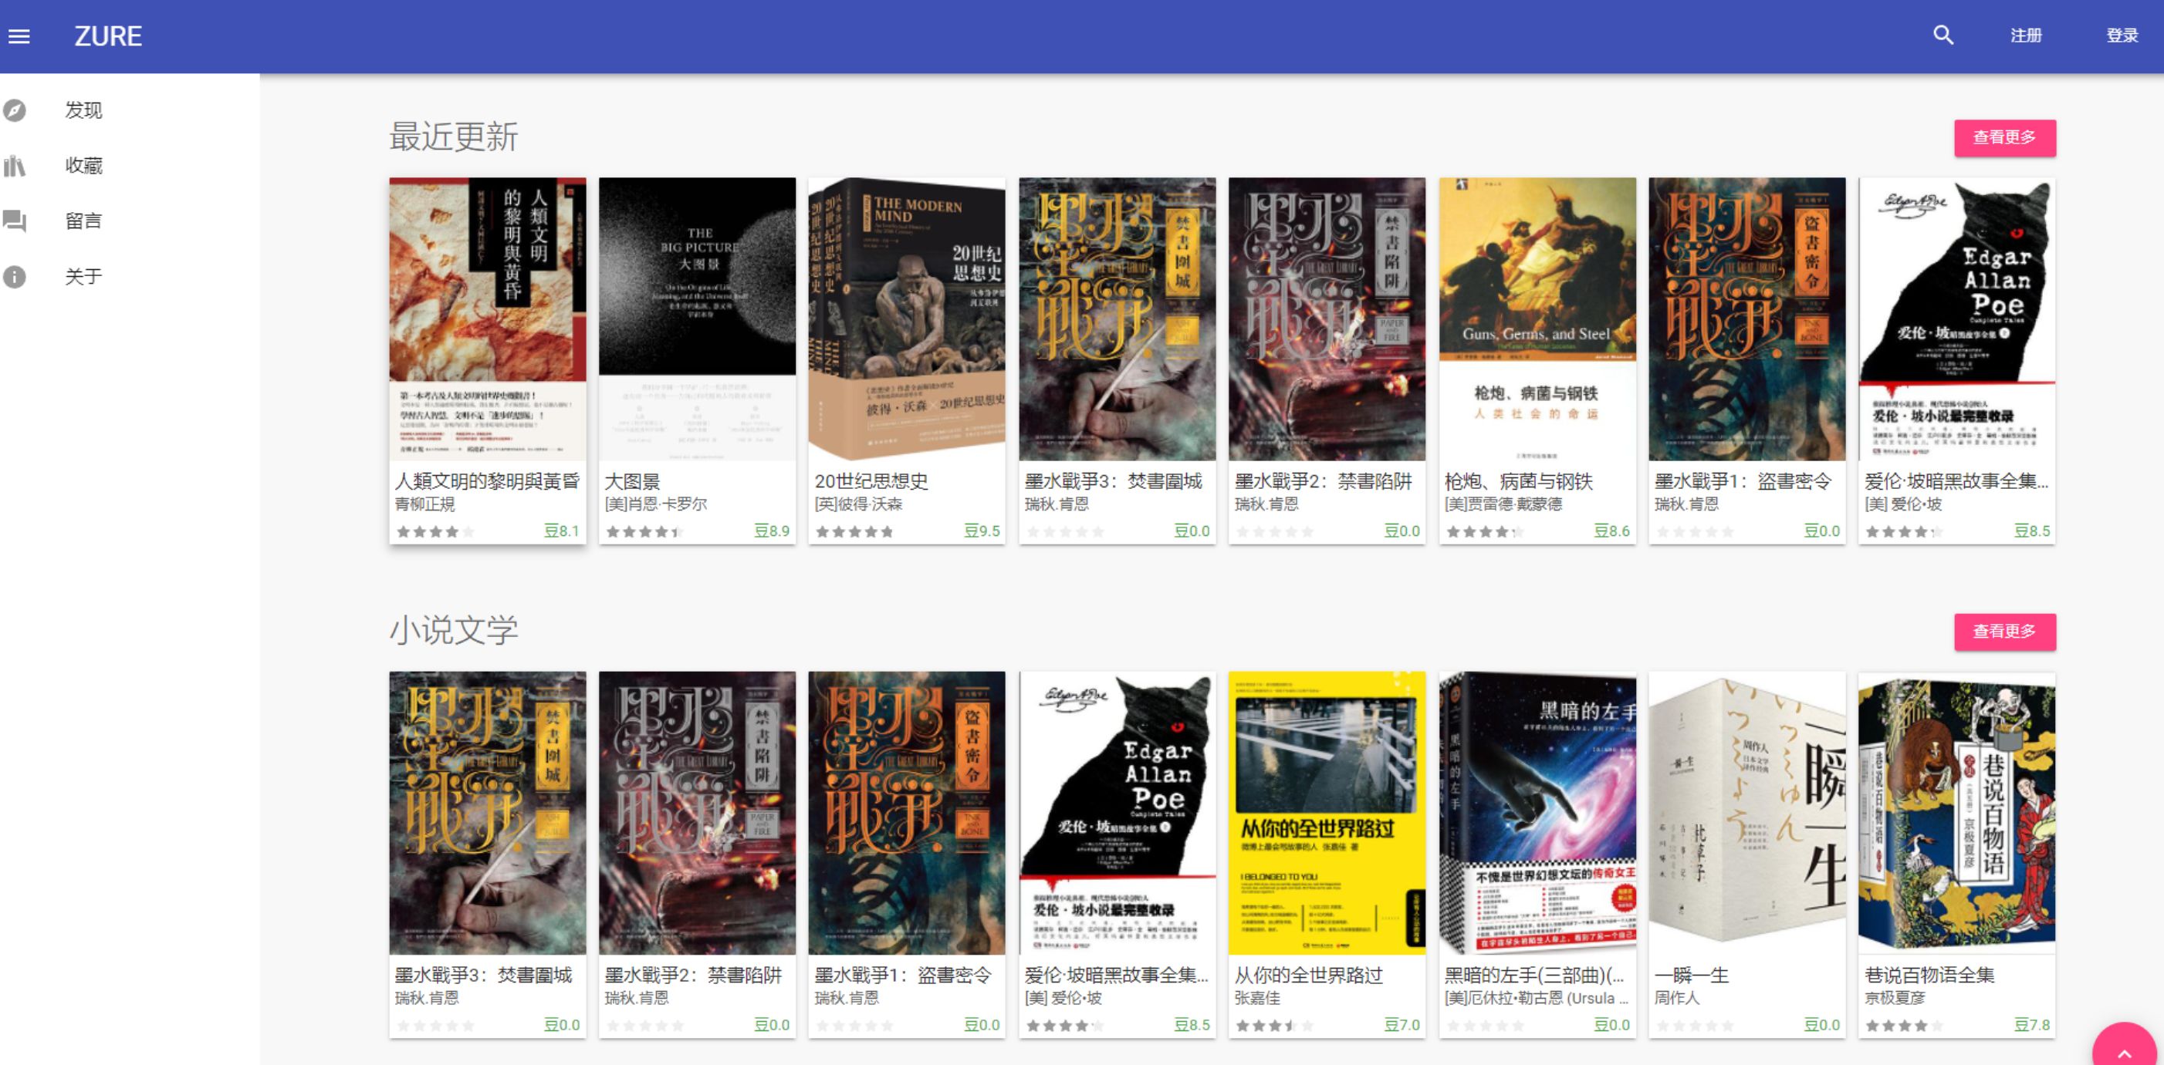Click the 最近更新 section heading
The height and width of the screenshot is (1065, 2164).
click(x=454, y=136)
